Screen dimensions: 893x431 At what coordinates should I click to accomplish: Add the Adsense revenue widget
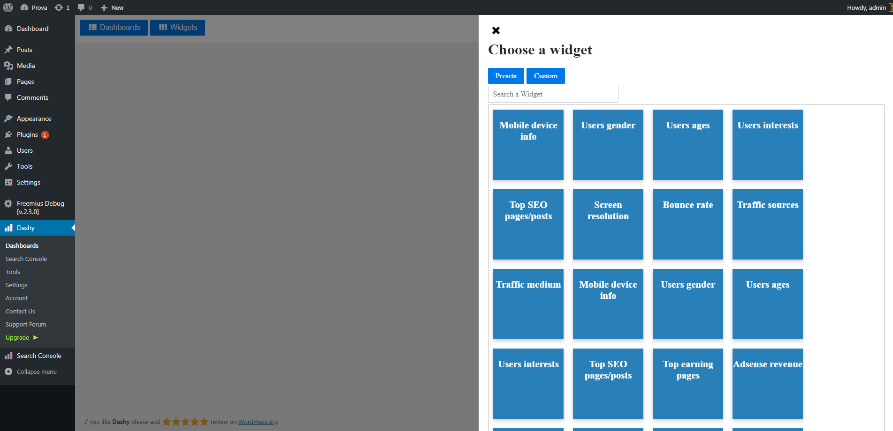pyautogui.click(x=768, y=384)
